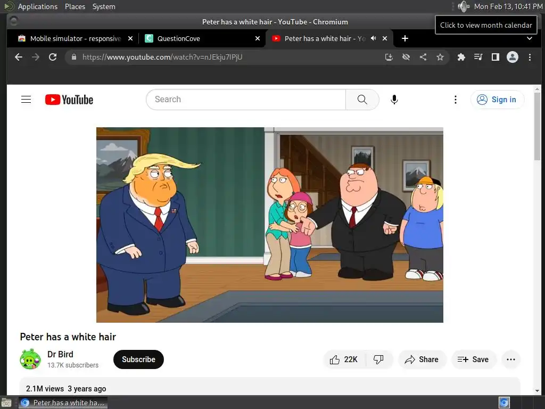This screenshot has height=409, width=545.
Task: Open YouTube settings three-dot menu
Action: tap(456, 100)
